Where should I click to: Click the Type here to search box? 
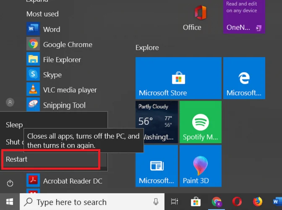[92, 202]
